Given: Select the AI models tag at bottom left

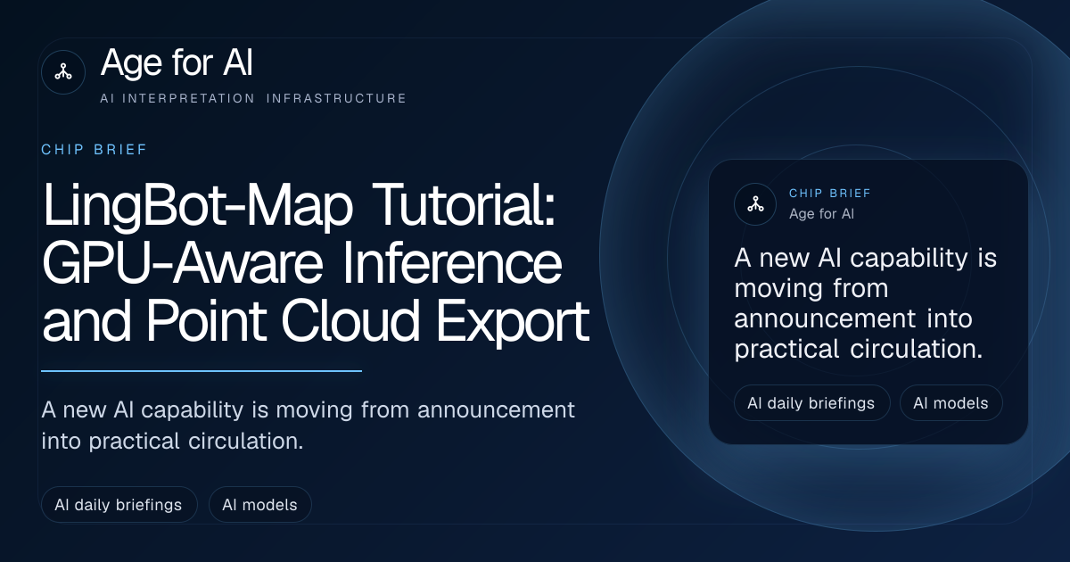Looking at the screenshot, I should click(x=259, y=505).
